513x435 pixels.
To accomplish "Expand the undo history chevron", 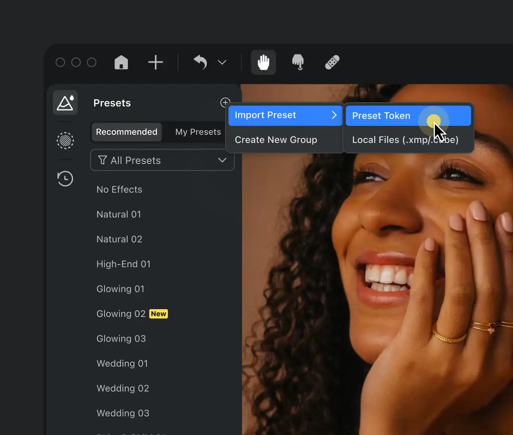I will (222, 62).
